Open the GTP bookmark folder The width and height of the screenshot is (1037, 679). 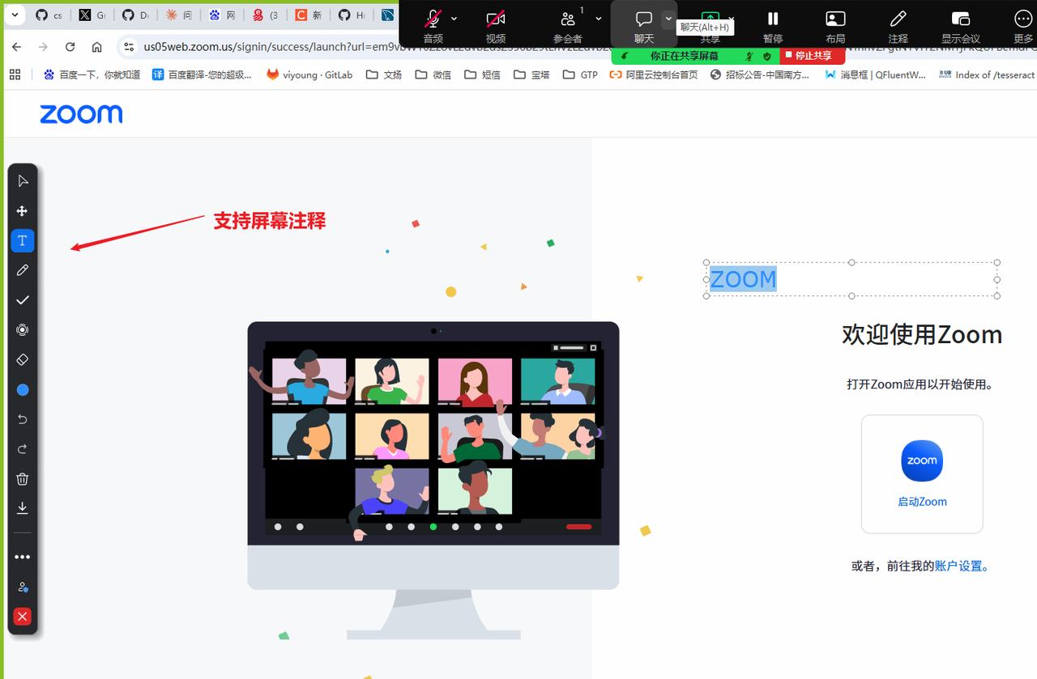tap(581, 74)
